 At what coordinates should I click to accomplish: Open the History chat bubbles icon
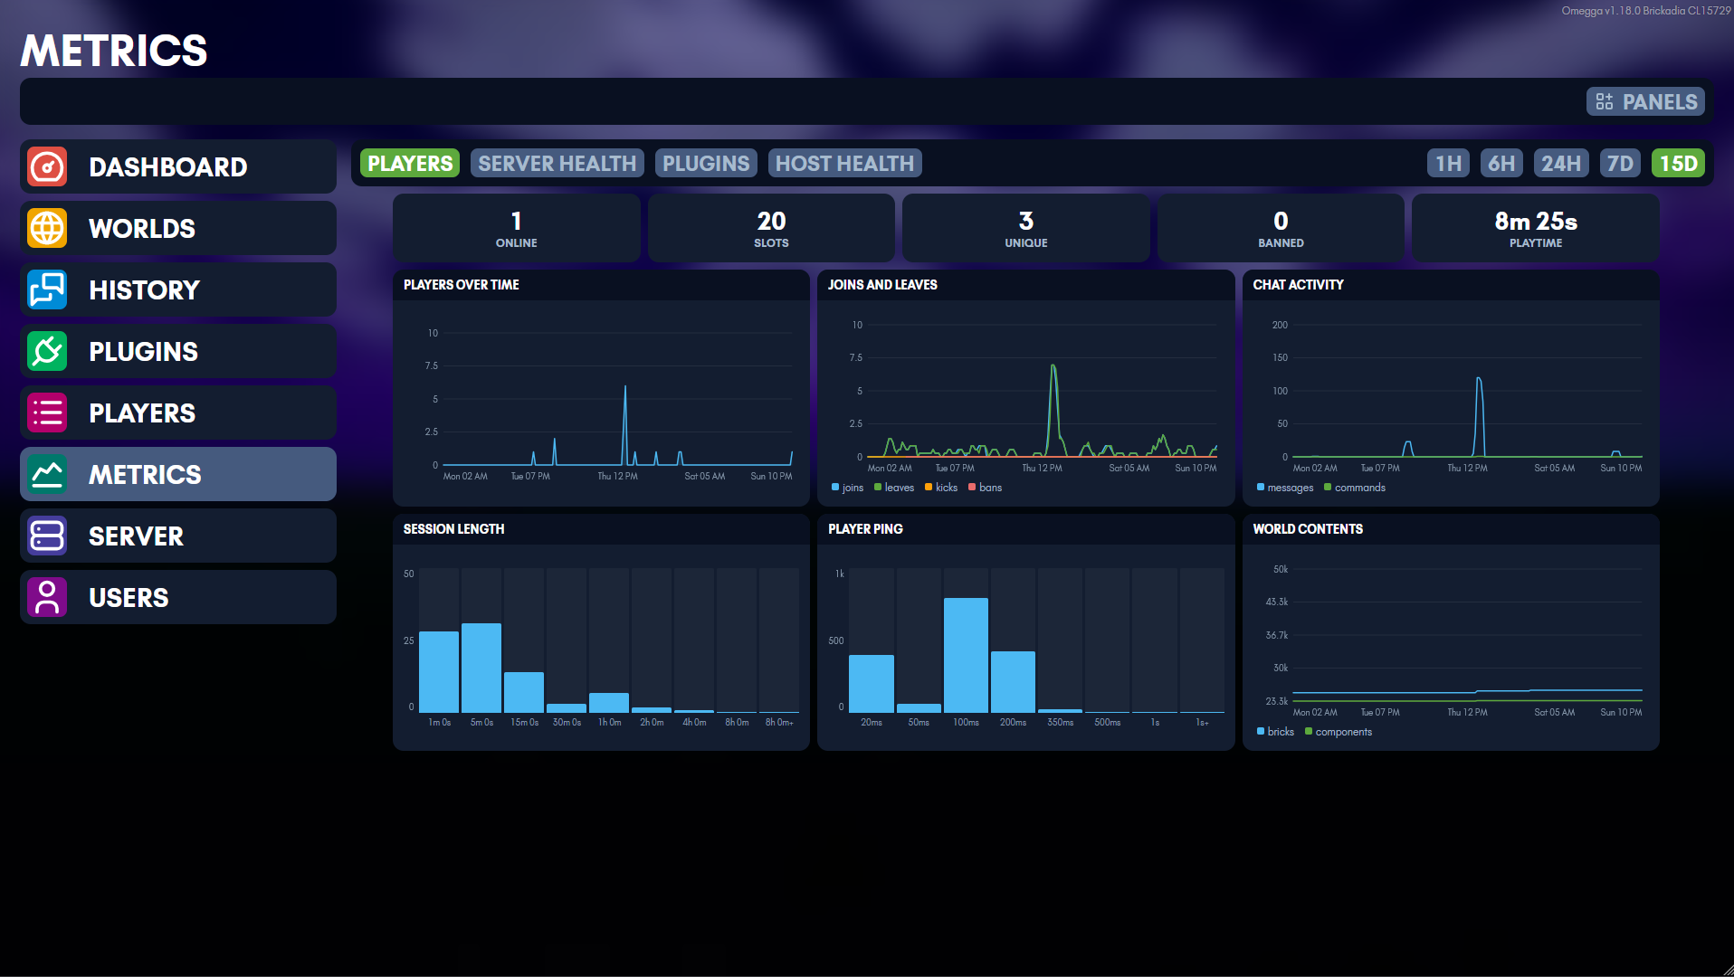(47, 289)
